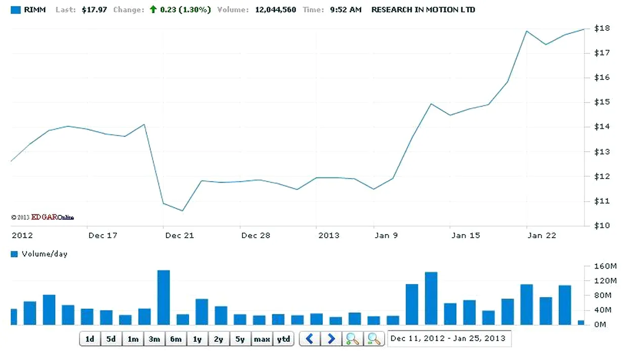This screenshot has width=624, height=354.
Task: Display the 5y range
Action: (240, 339)
